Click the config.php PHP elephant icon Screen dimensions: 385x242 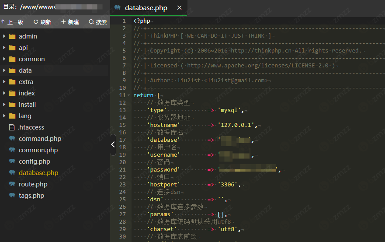12,161
